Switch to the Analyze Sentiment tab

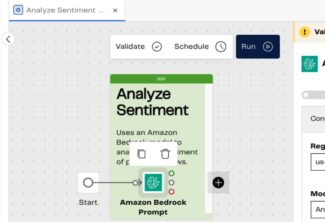point(66,10)
